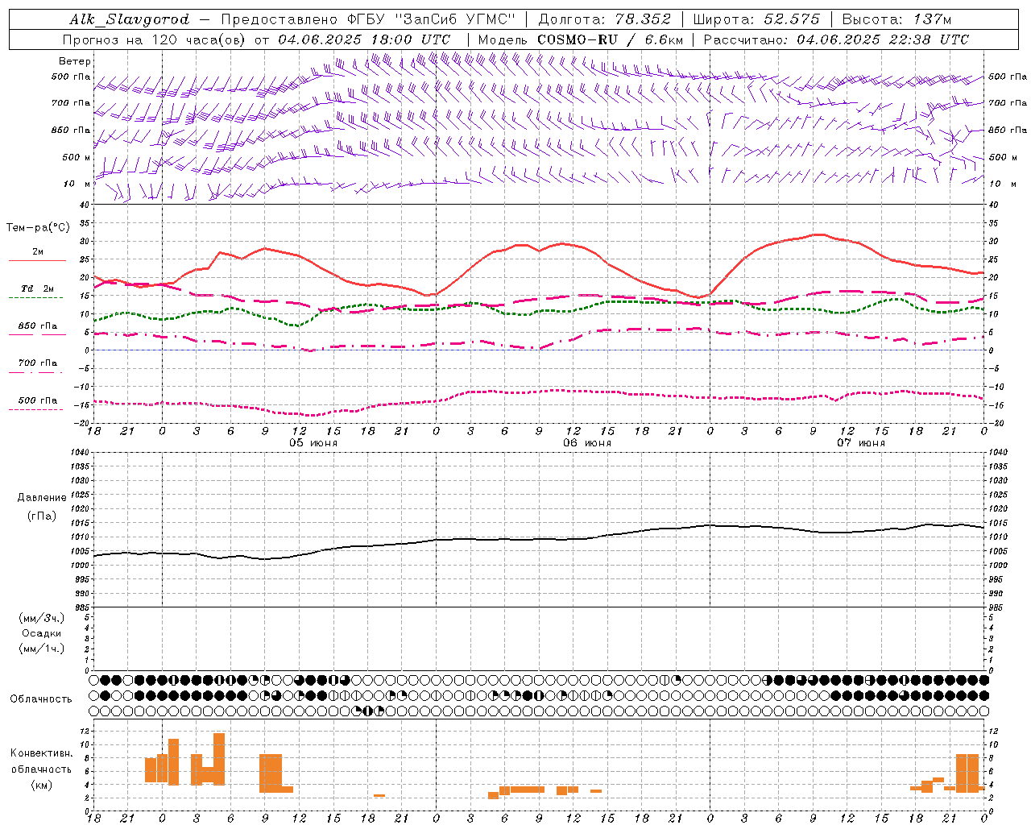This screenshot has height=825, width=1031.
Task: Click the '(км)' unit under convective cloud label
Action: 42,785
